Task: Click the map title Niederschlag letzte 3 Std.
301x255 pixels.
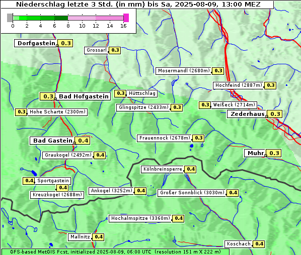Action: click(x=138, y=4)
